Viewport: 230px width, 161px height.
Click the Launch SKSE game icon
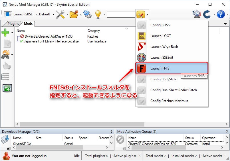(8, 14)
